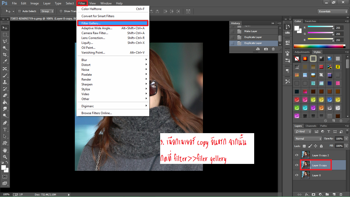Click the link layers icon
Screen dimensions: 350x197
pyautogui.click(x=299, y=194)
